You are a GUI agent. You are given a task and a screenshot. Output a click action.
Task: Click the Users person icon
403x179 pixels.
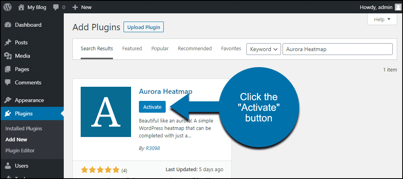click(8, 166)
